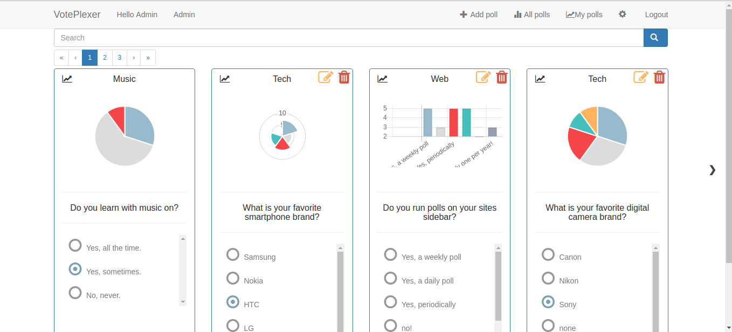Image resolution: width=732 pixels, height=332 pixels.
Task: Select Canon radio button in camera poll
Action: coord(548,254)
